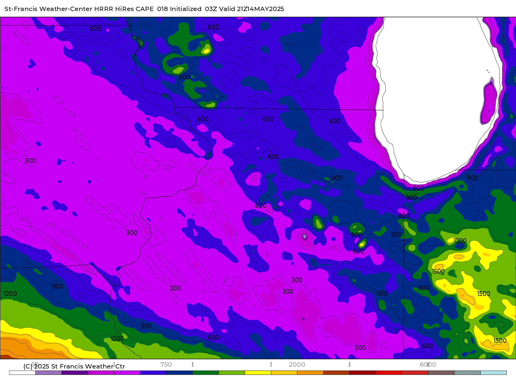This screenshot has width=516, height=376.
Task: Click the "(C) 2025 St Francis Weather Ctr" copyright
Action: pos(74,366)
